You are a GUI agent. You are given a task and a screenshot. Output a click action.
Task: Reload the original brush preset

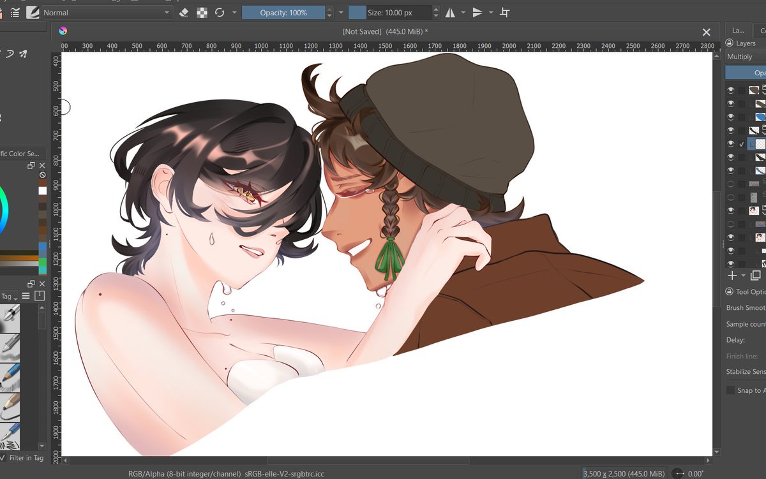pos(220,12)
